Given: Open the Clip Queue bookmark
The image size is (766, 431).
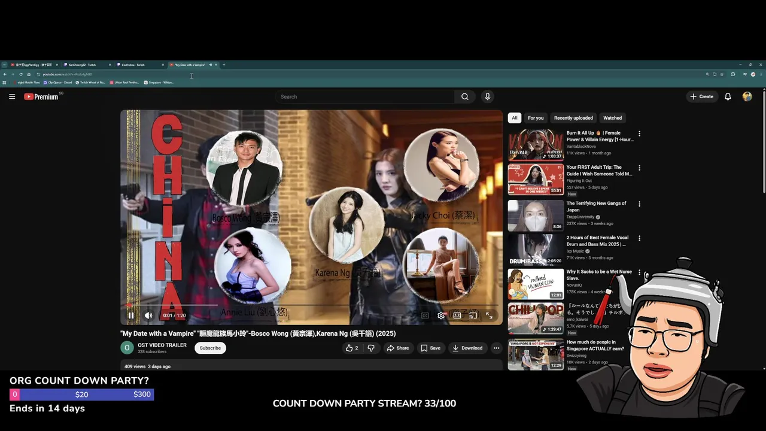Looking at the screenshot, I should tap(57, 83).
